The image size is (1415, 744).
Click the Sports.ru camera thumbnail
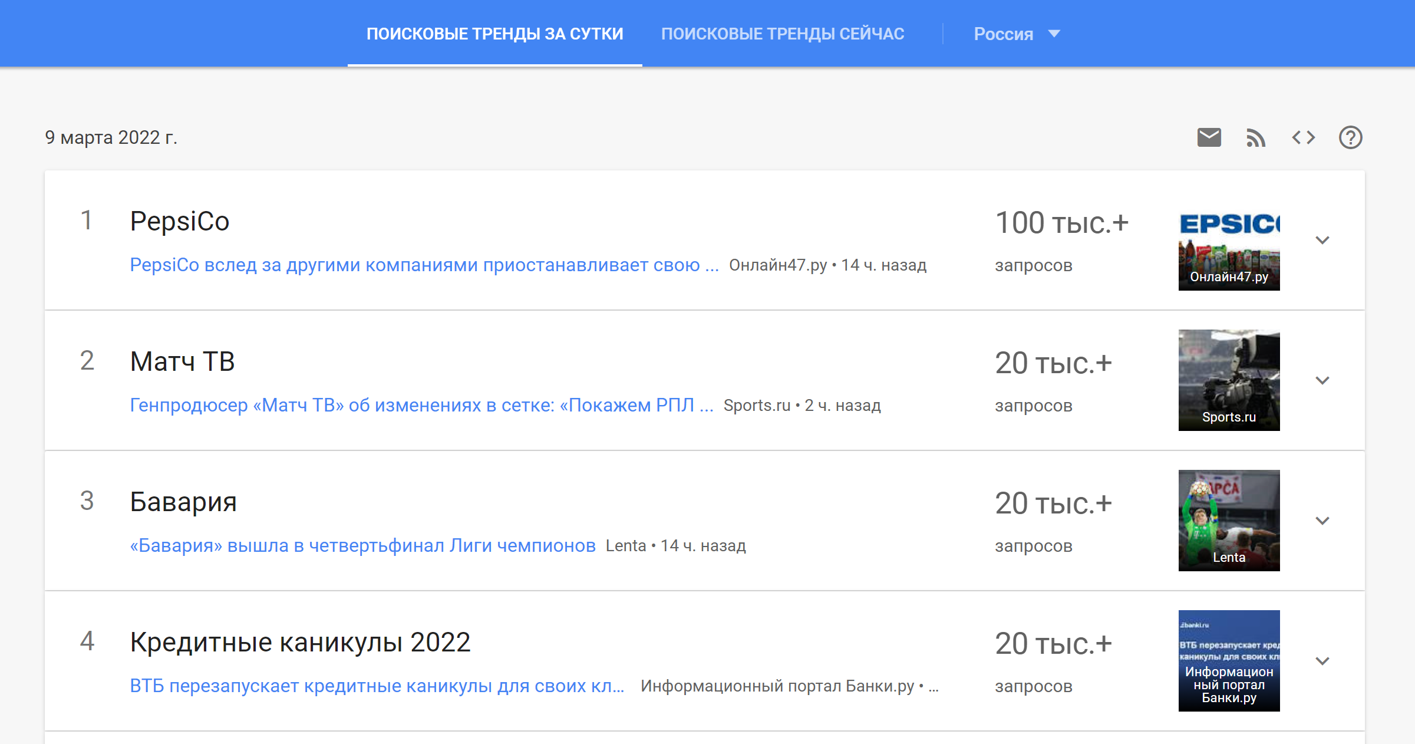[1229, 380]
